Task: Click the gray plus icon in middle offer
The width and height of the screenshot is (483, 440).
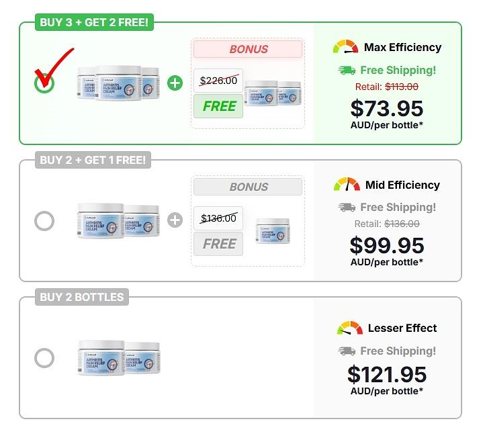Action: (175, 220)
